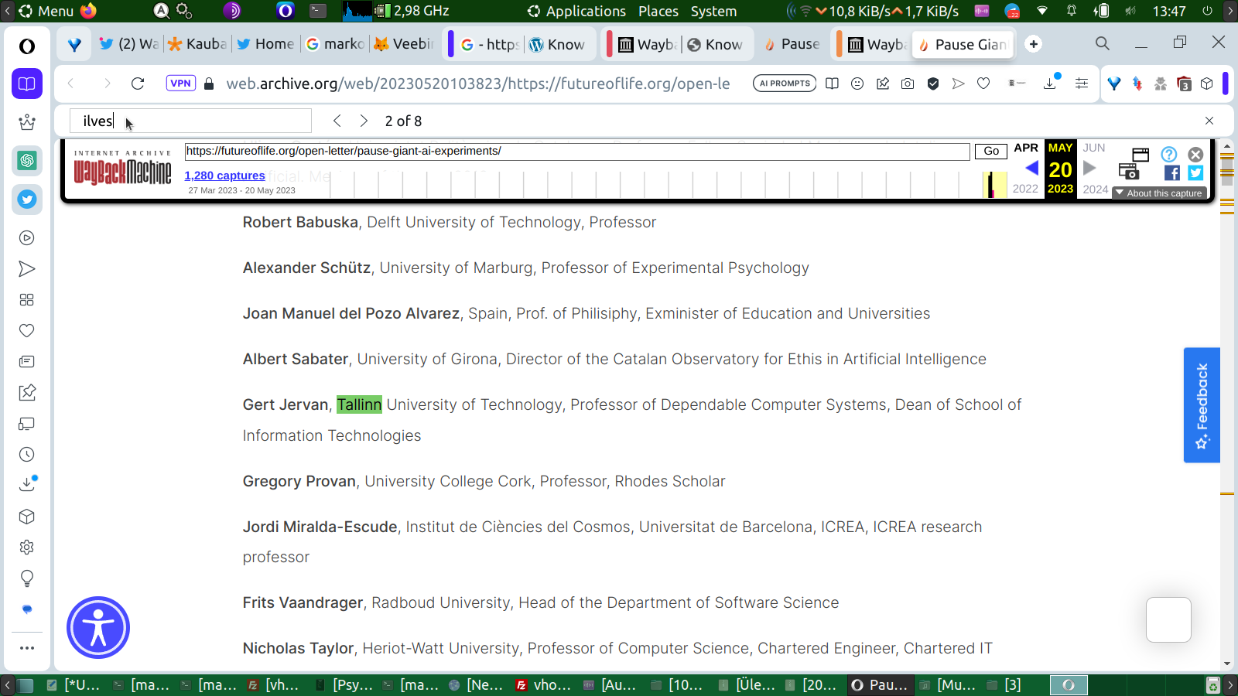This screenshot has height=696, width=1238.
Task: Click the Wayback Machine help question mark icon
Action: pyautogui.click(x=1168, y=155)
